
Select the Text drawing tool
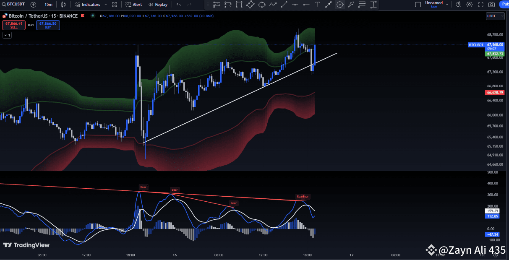pyautogui.click(x=318, y=5)
